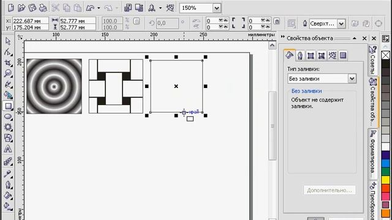Click the Print icon
The height and width of the screenshot is (220, 392).
coord(43,8)
